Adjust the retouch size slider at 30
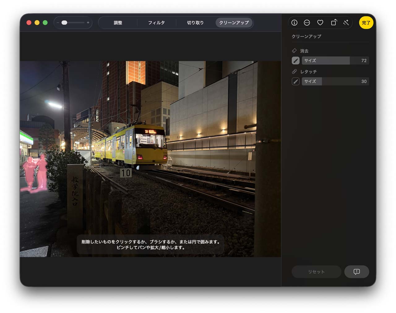The height and width of the screenshot is (313, 396). point(335,81)
